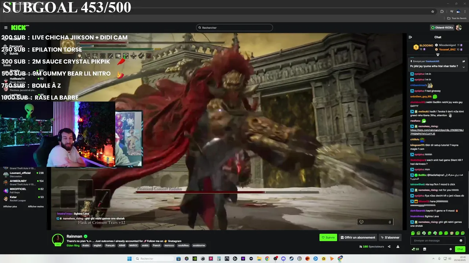Click the soulslikes tag
The height and width of the screenshot is (263, 469).
(x=184, y=245)
